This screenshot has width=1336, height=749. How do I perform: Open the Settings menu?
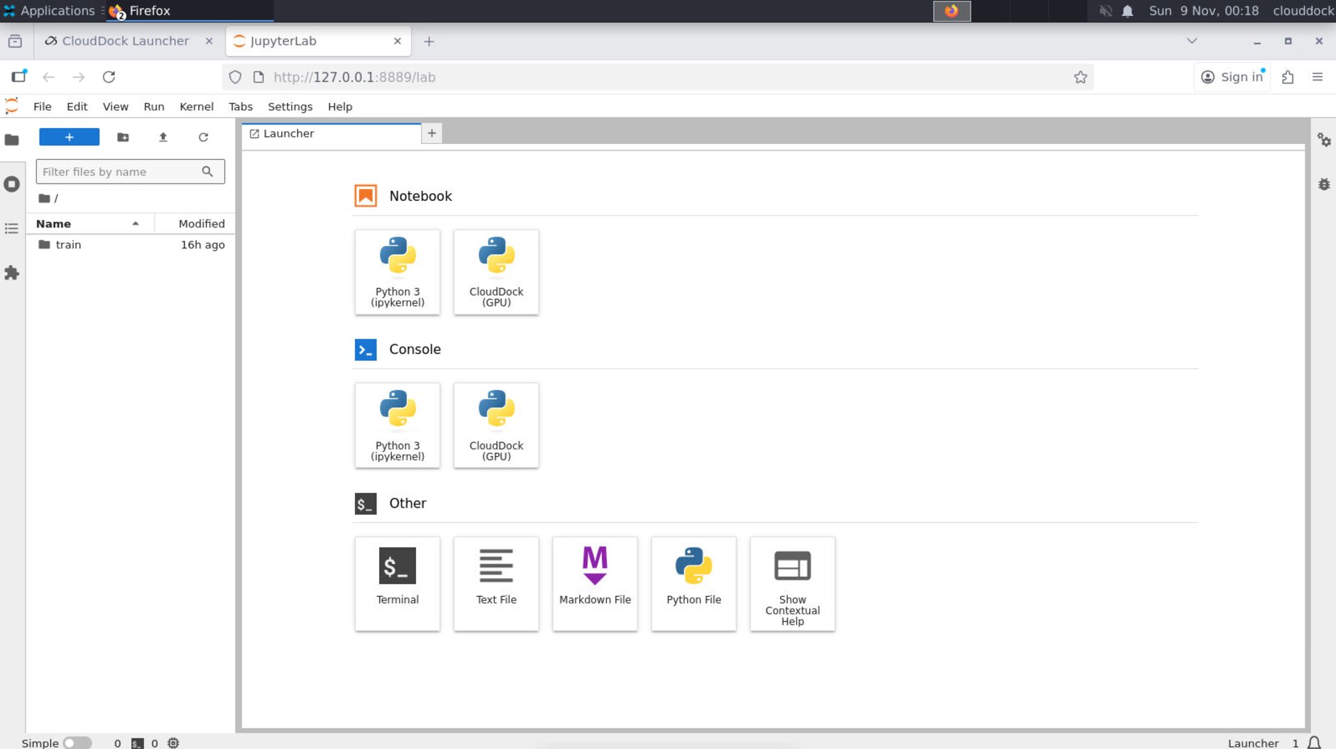click(x=290, y=106)
